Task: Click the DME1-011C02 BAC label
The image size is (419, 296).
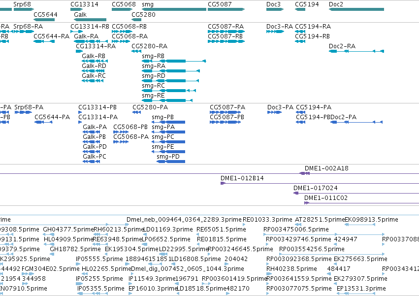Action: [x=326, y=198]
